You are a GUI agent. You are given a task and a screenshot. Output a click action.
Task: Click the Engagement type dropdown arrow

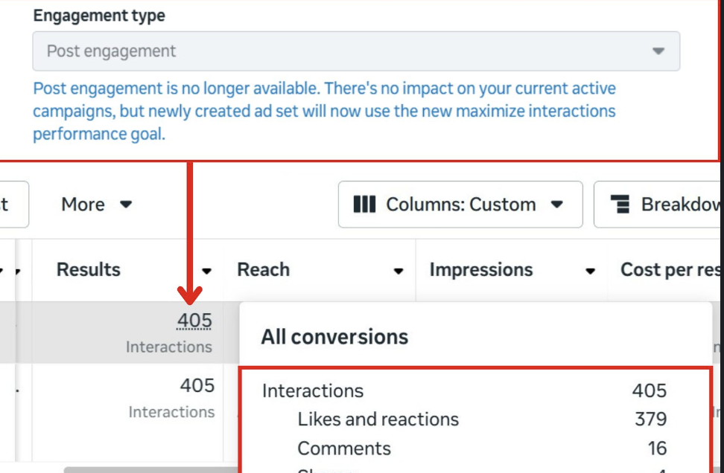coord(658,51)
